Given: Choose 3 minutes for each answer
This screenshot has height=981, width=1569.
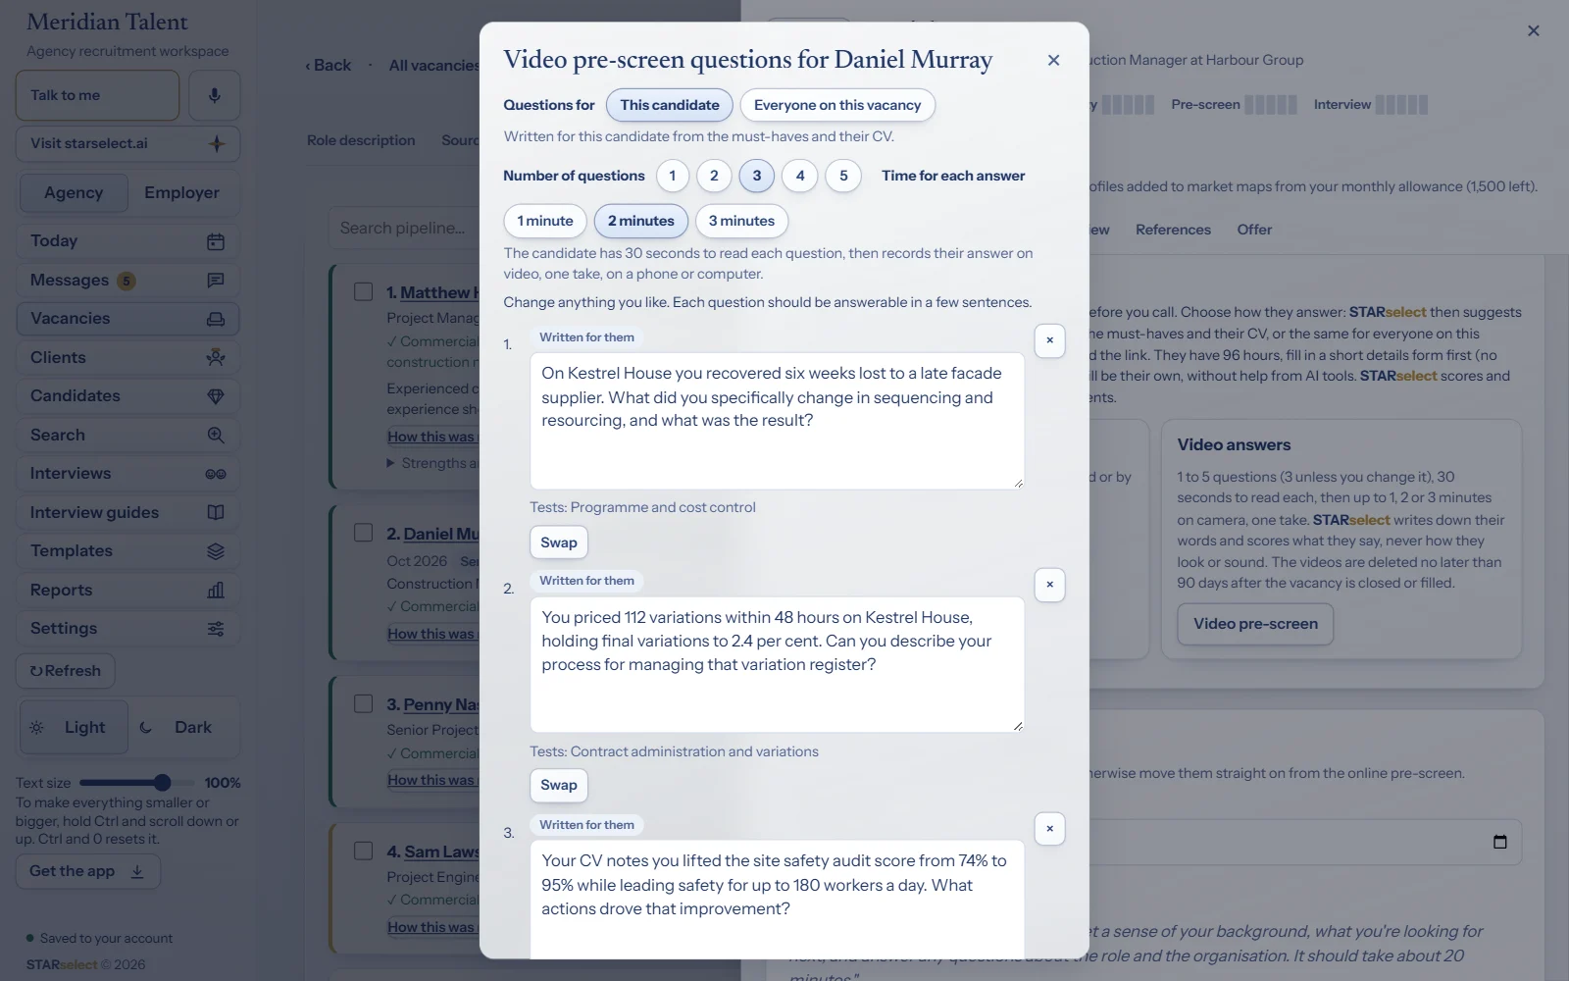Looking at the screenshot, I should (741, 221).
